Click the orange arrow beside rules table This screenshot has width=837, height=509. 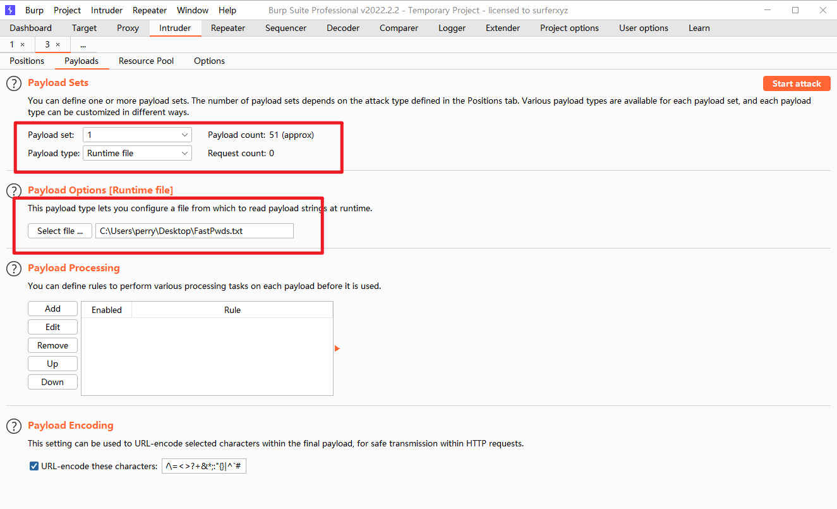point(337,348)
